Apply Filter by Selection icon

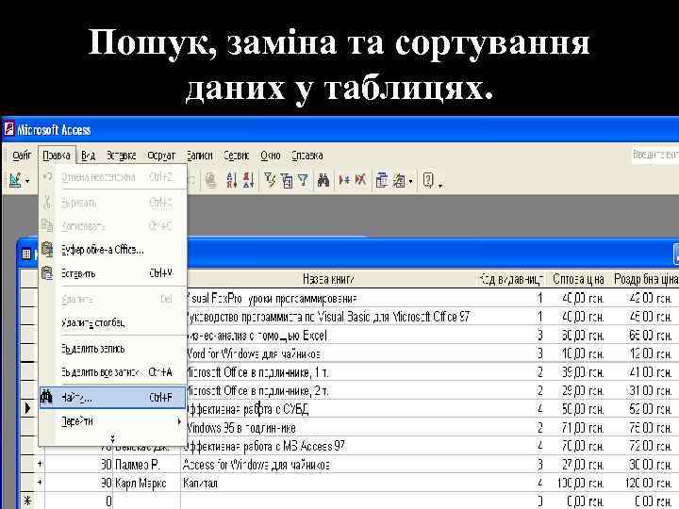[x=270, y=180]
